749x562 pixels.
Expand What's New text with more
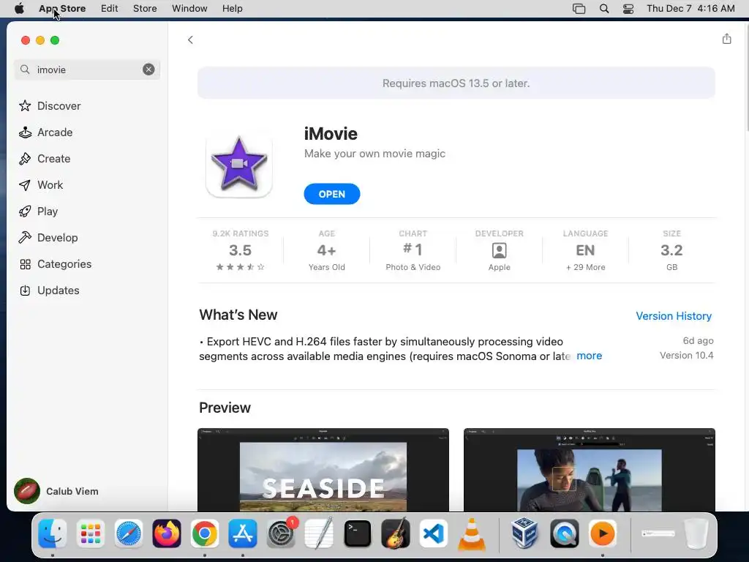[x=589, y=356]
